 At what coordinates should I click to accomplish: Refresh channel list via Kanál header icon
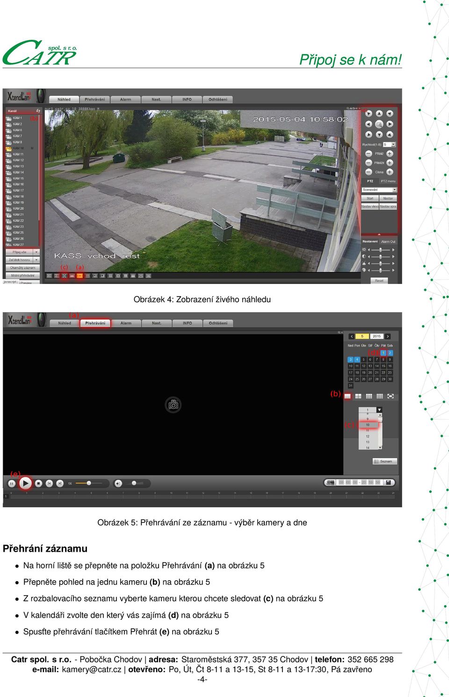(x=38, y=111)
